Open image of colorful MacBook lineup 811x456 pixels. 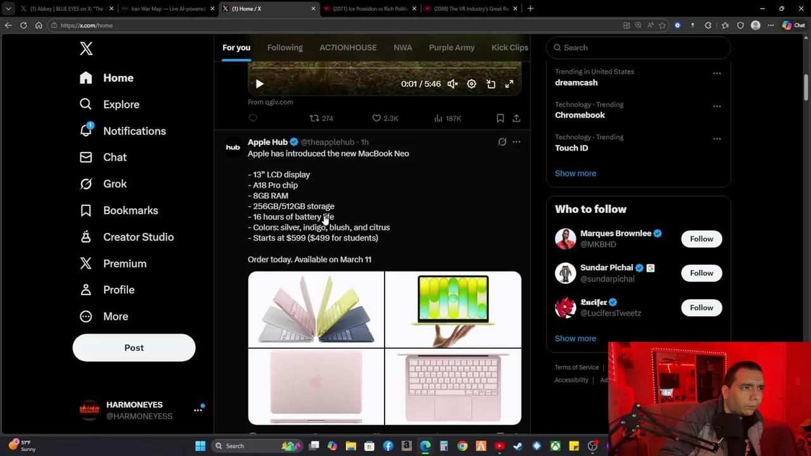[x=316, y=309]
